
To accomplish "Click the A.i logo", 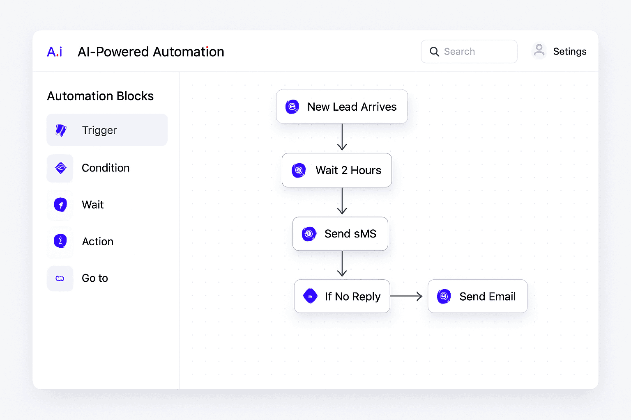I will click(x=55, y=51).
